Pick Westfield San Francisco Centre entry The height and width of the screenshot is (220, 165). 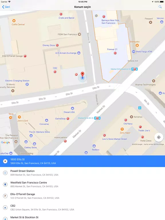point(82,184)
